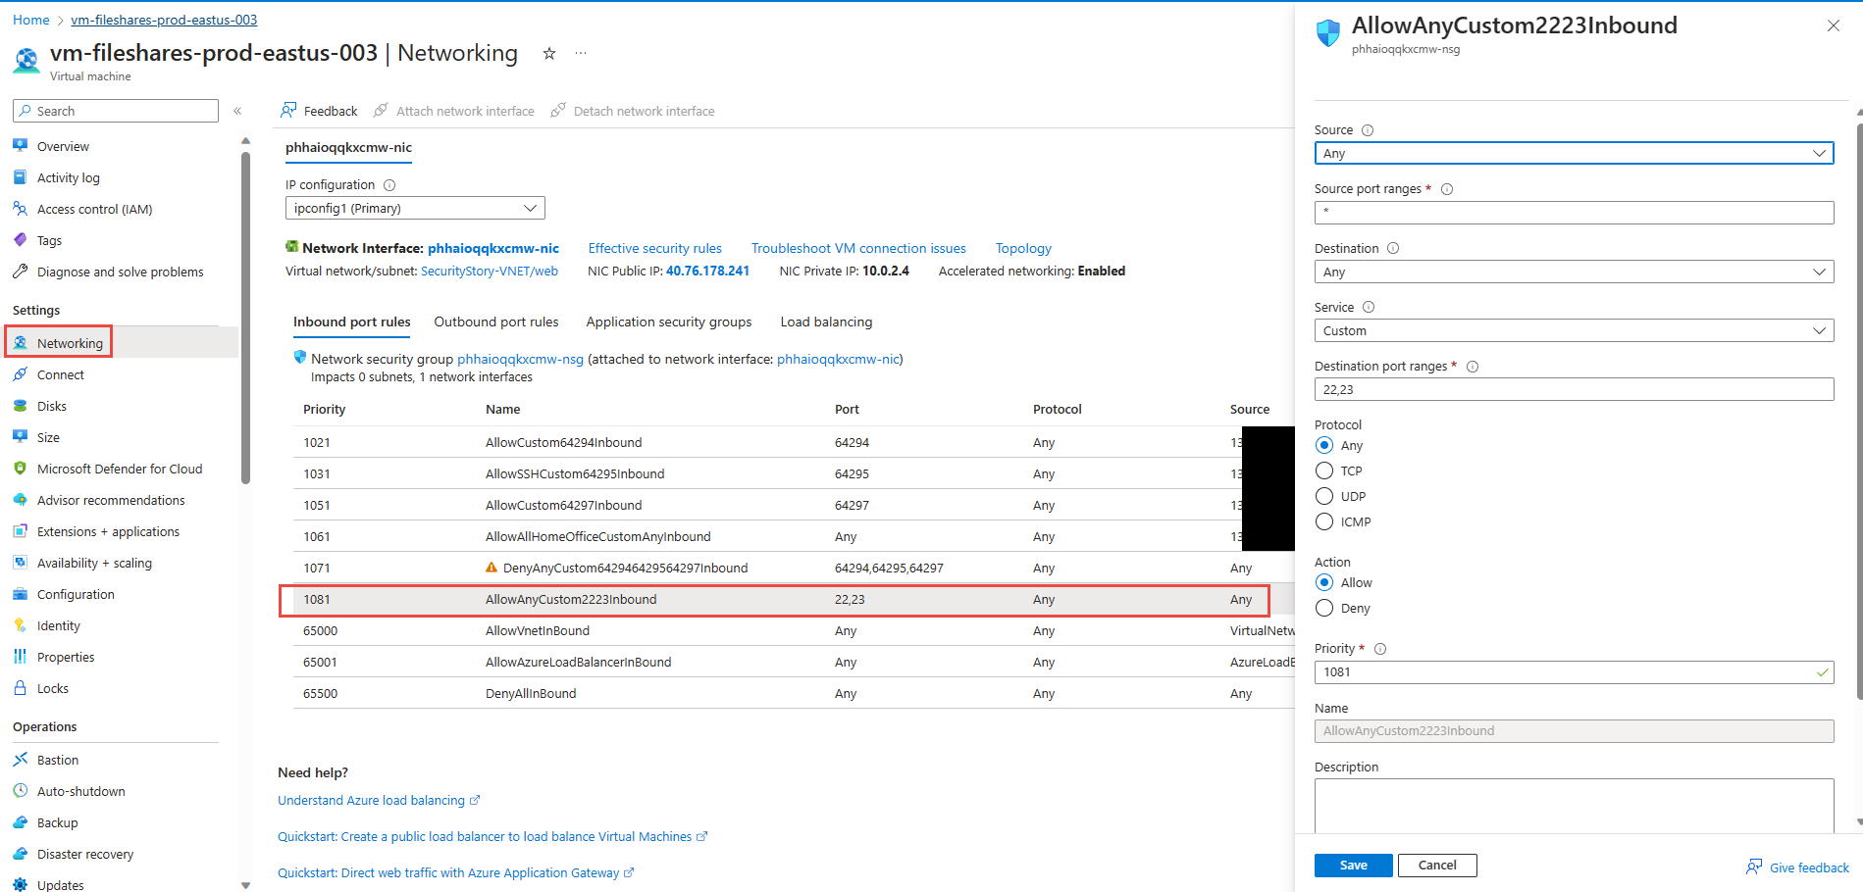Screen dimensions: 1863x892
Task: Select ICMP protocol radio button
Action: click(1324, 521)
